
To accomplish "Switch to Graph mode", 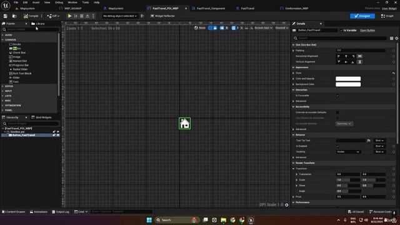I will coord(387,16).
